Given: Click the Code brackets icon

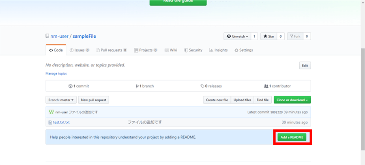Looking at the screenshot, I should (51, 50).
